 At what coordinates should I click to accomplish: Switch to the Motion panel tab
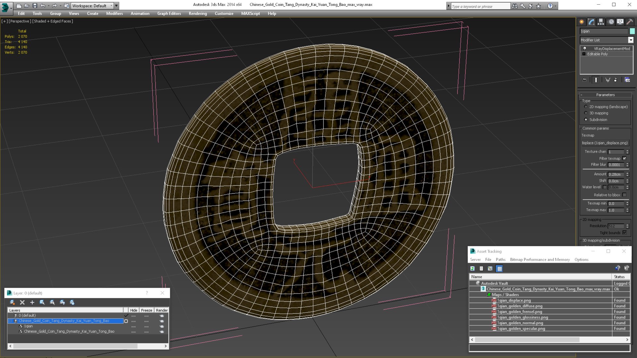click(x=611, y=22)
